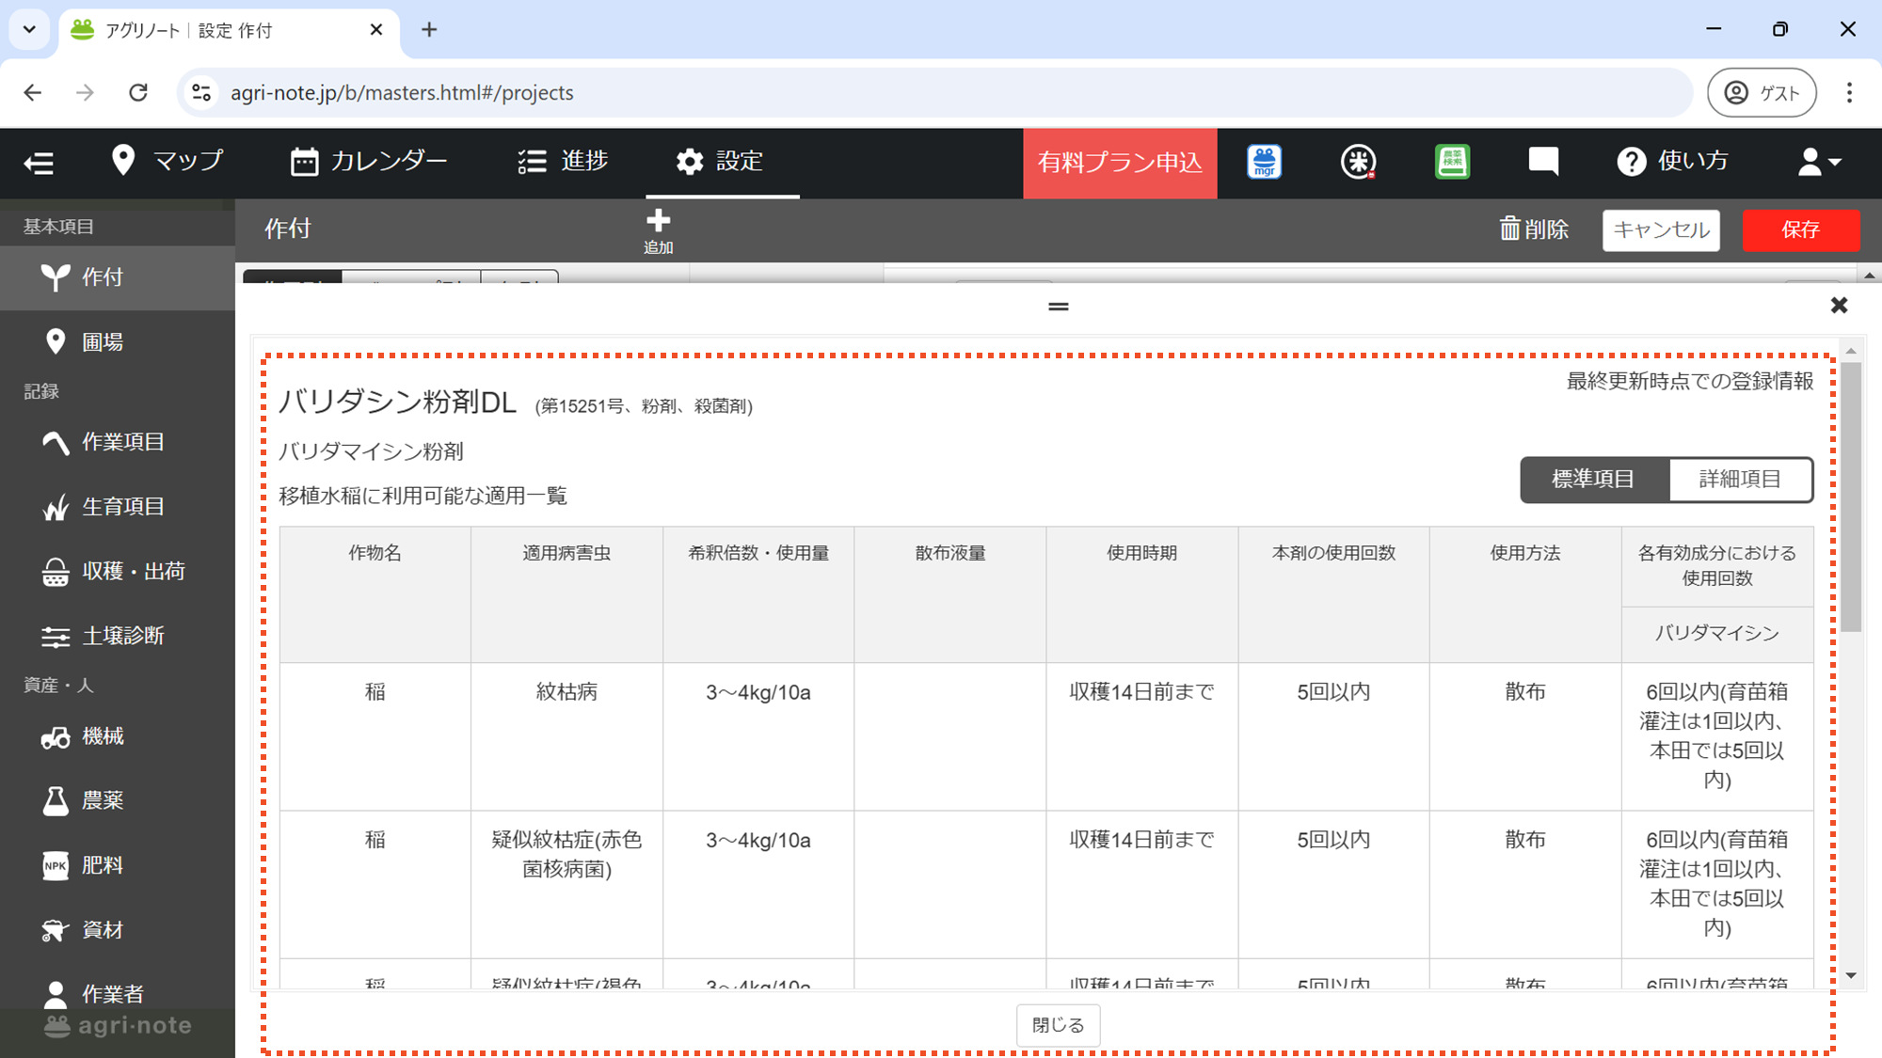Image resolution: width=1882 pixels, height=1058 pixels.
Task: Open the asterisk circle notification icon
Action: pyautogui.click(x=1358, y=162)
